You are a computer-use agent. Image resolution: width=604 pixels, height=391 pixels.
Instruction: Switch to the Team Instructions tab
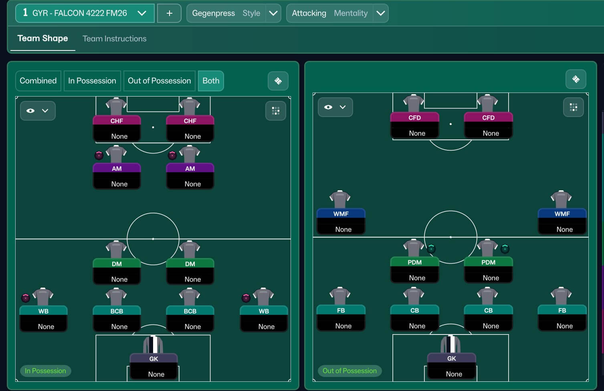click(x=114, y=39)
